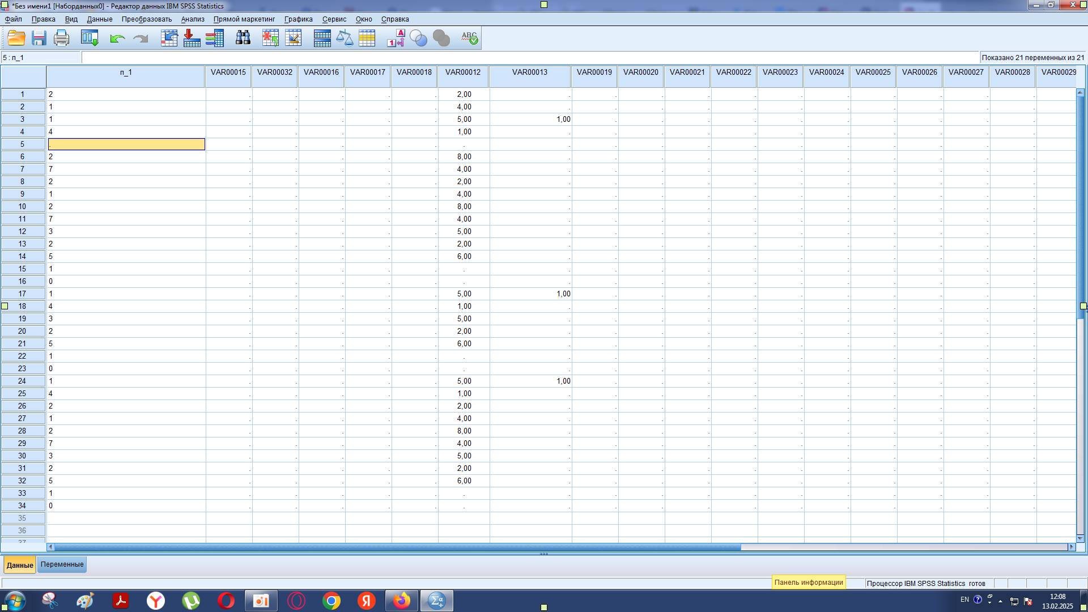Open a data file with the folder icon
The width and height of the screenshot is (1088, 612).
(16, 38)
